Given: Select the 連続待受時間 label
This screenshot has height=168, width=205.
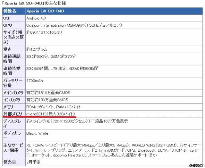Looking at the screenshot, I should click(12, 71).
